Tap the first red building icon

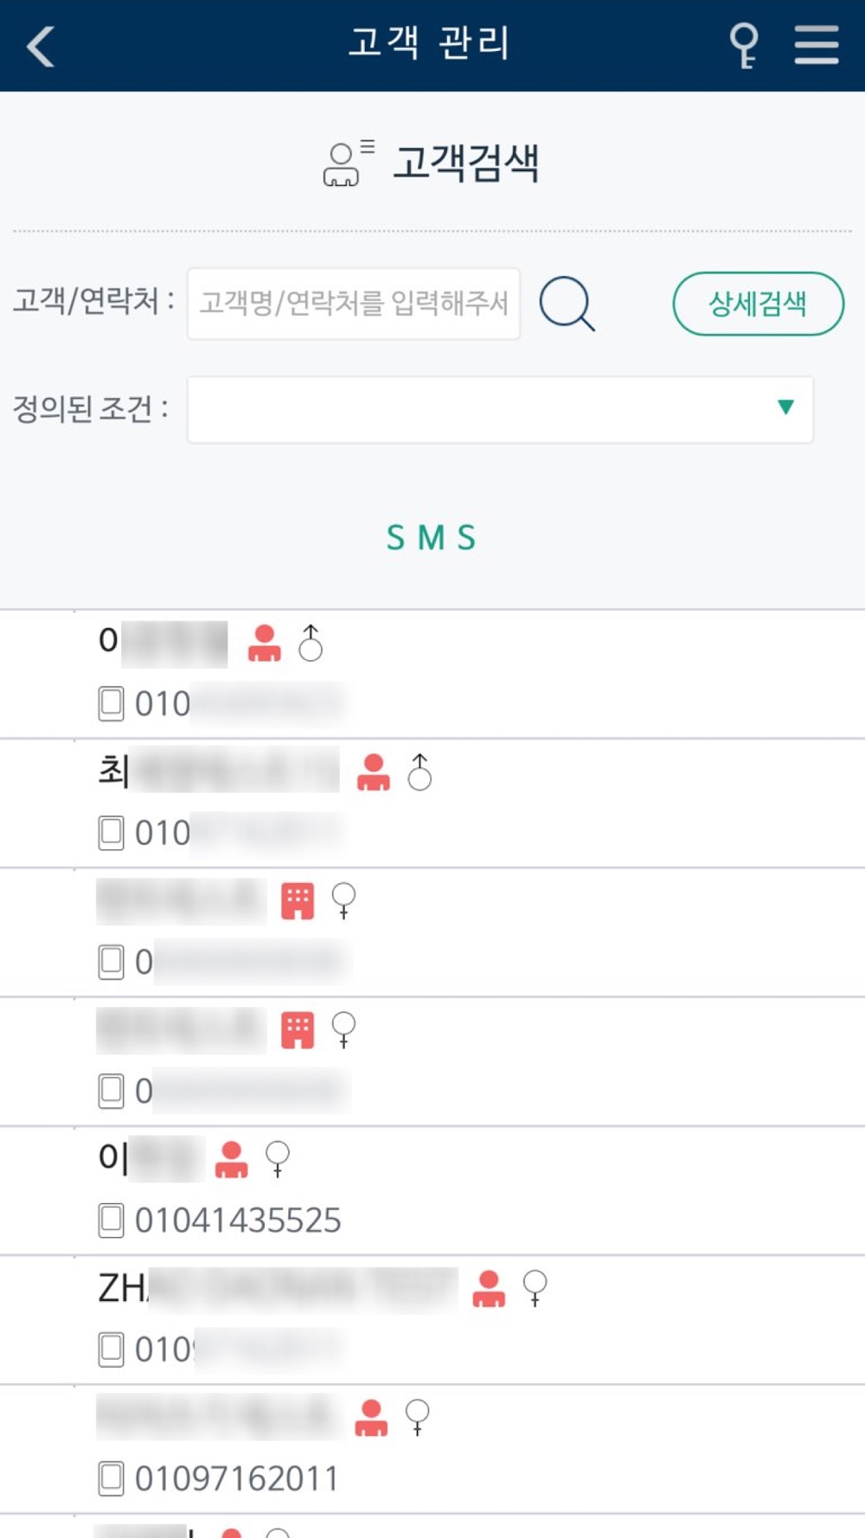(x=298, y=901)
